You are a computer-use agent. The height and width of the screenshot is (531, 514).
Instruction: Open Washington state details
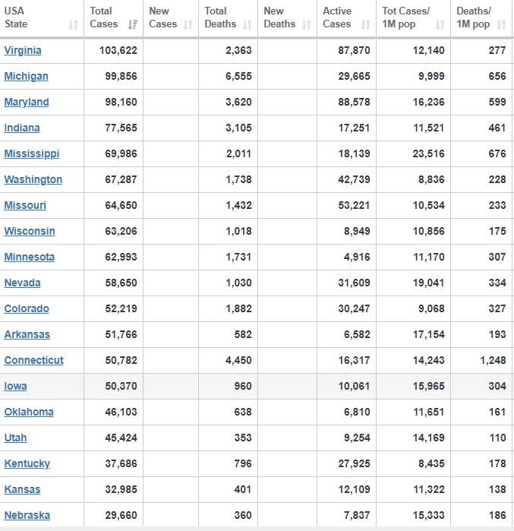click(33, 180)
